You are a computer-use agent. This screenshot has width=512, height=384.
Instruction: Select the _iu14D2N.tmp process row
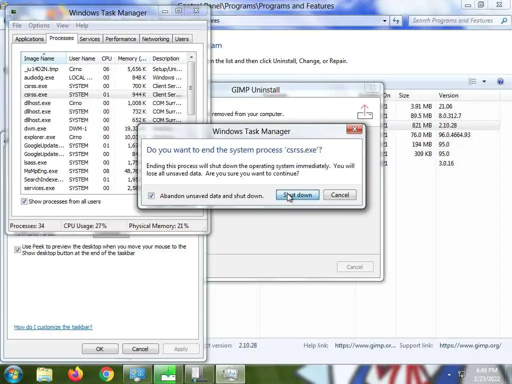click(x=104, y=69)
